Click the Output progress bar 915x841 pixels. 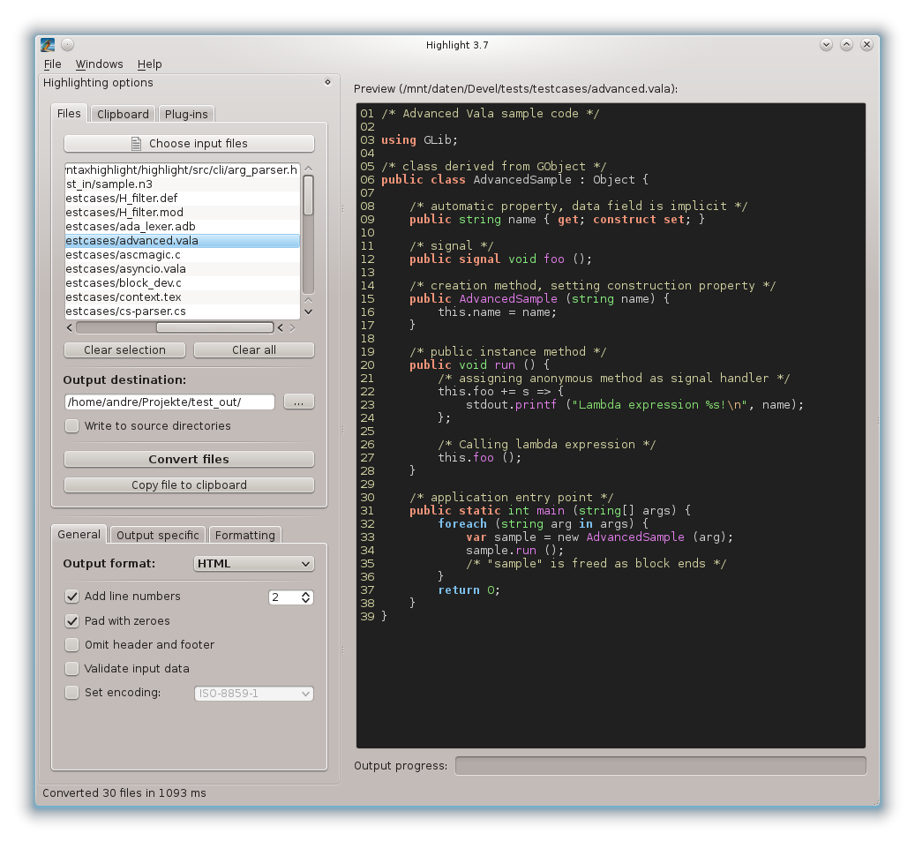click(x=661, y=766)
